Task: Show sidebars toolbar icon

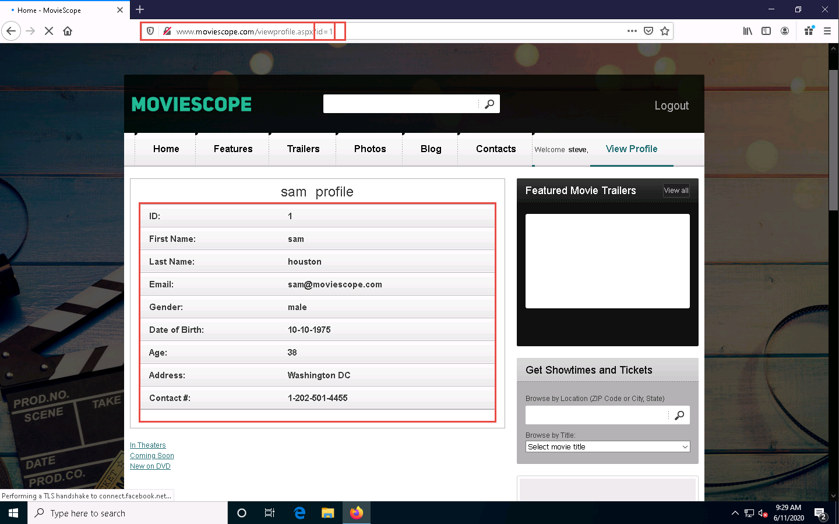Action: coord(766,31)
